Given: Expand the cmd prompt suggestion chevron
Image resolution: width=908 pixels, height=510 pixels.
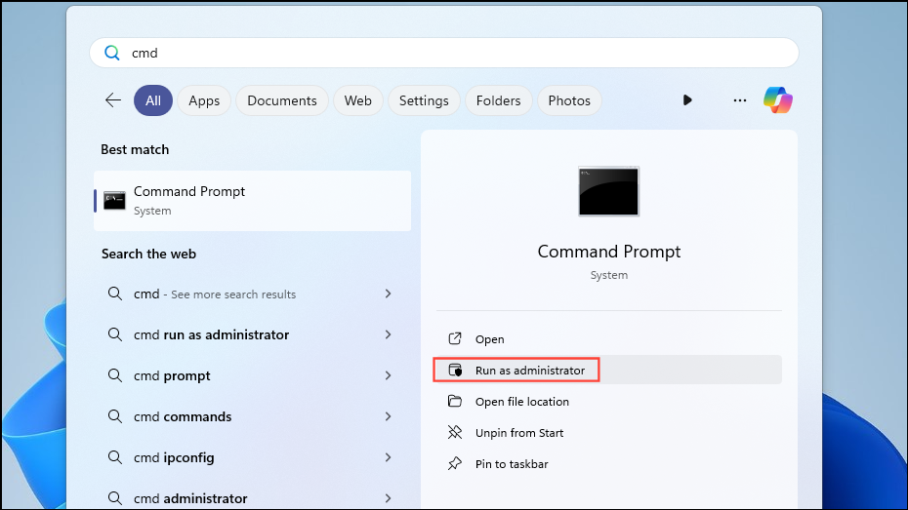Looking at the screenshot, I should 388,375.
